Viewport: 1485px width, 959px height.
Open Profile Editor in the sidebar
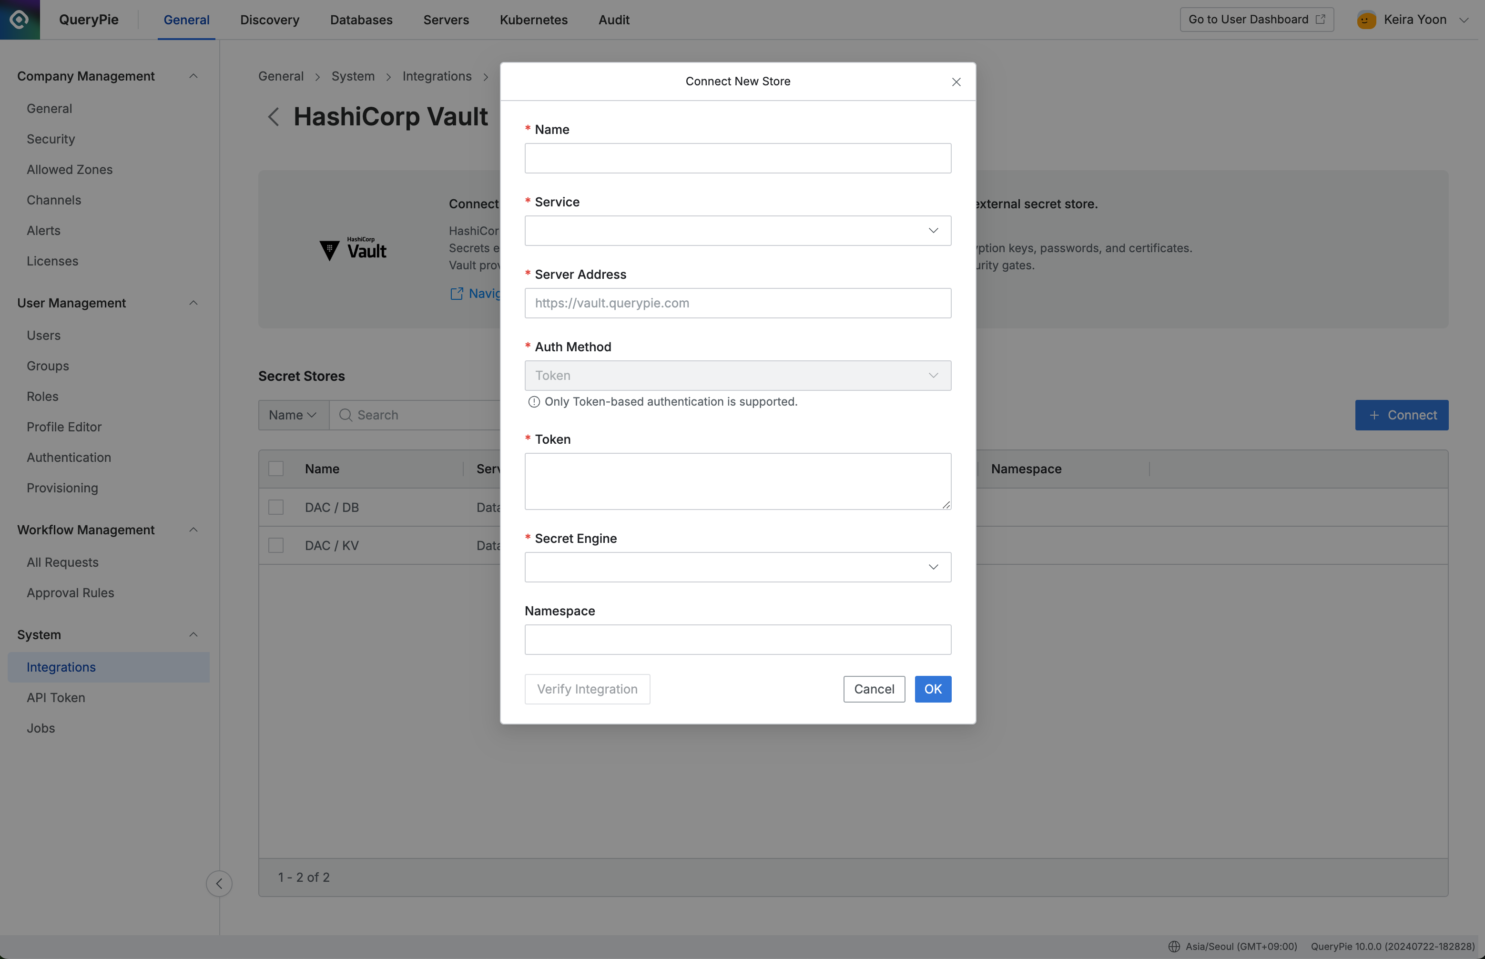63,427
